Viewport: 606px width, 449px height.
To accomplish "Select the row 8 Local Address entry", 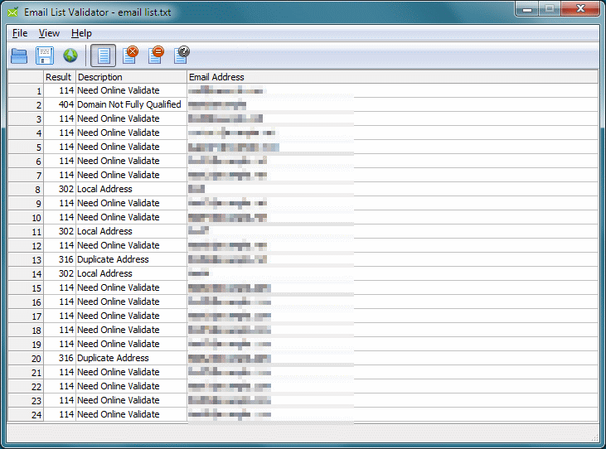I will 104,189.
